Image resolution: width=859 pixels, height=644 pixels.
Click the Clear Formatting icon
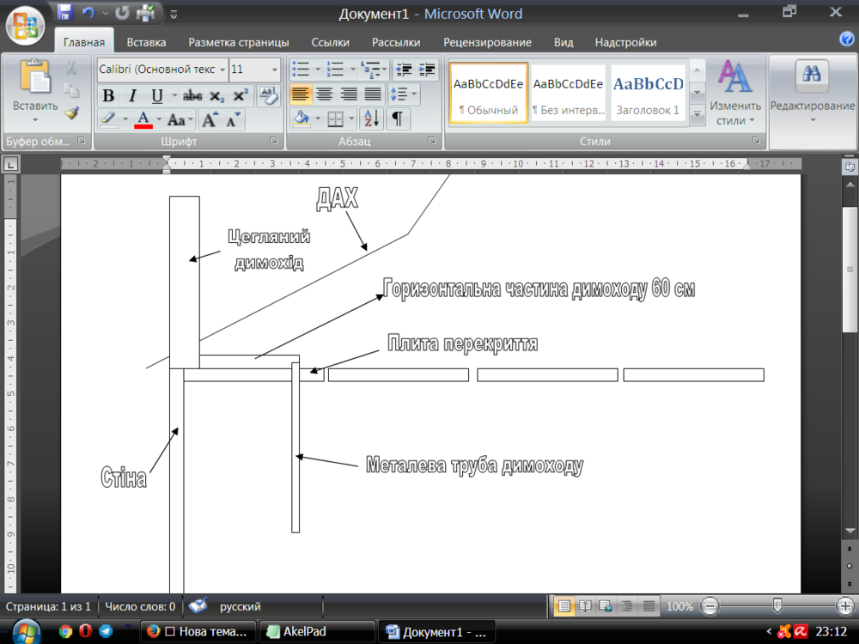pos(268,95)
